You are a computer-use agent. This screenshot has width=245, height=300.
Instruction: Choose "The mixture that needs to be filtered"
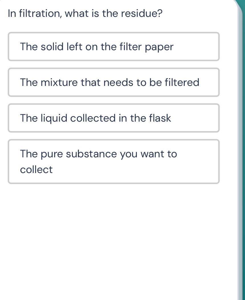(114, 82)
